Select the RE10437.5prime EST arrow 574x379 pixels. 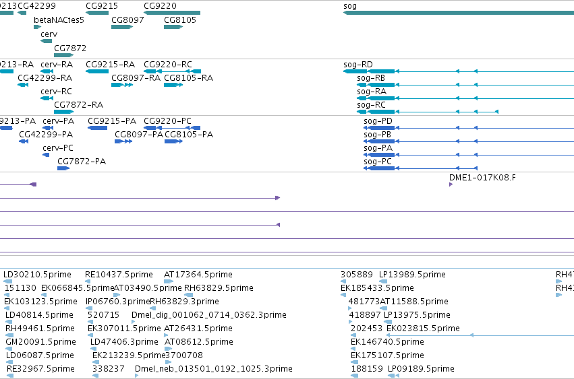[x=88, y=281]
